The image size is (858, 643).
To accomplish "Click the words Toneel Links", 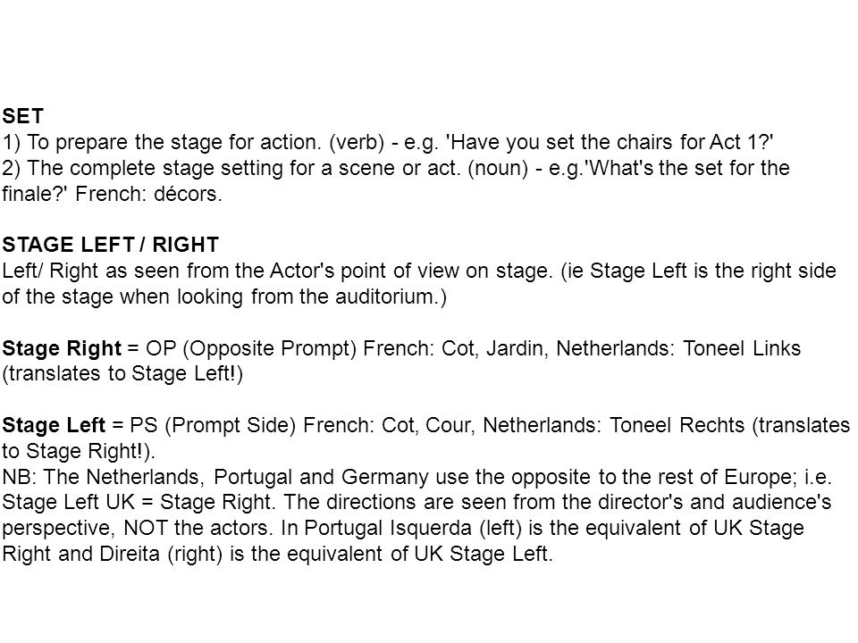I will point(742,348).
